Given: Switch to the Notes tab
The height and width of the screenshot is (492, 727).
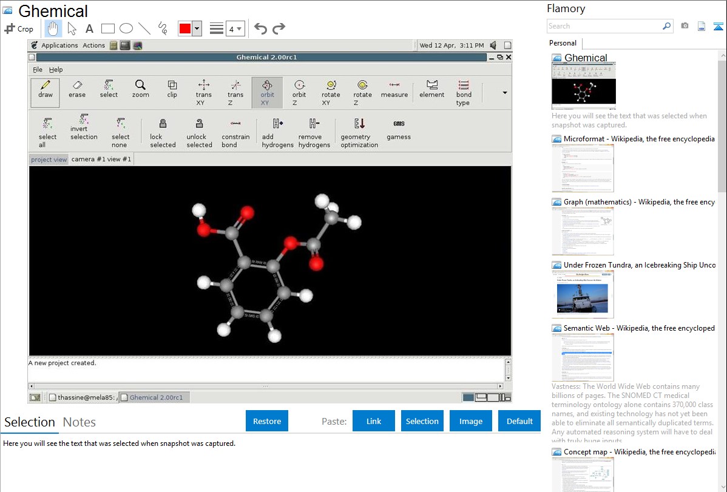Looking at the screenshot, I should click(79, 422).
